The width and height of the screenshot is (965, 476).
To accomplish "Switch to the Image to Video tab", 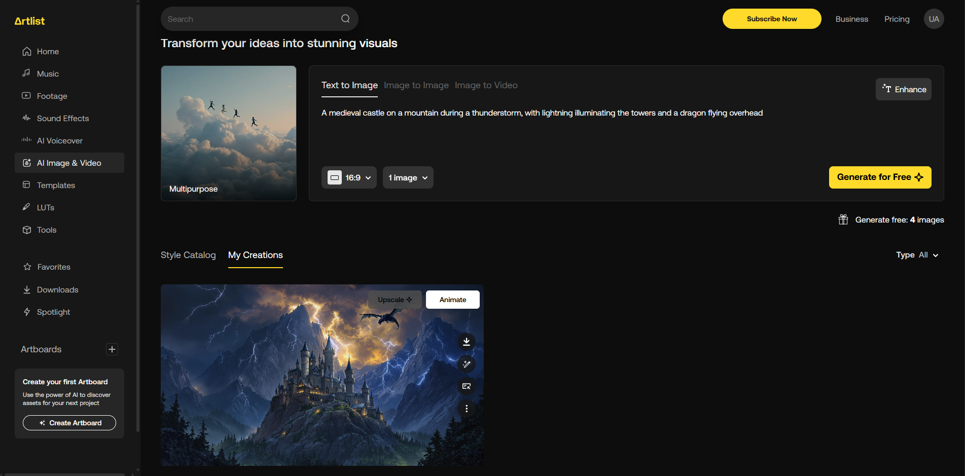I will [486, 85].
